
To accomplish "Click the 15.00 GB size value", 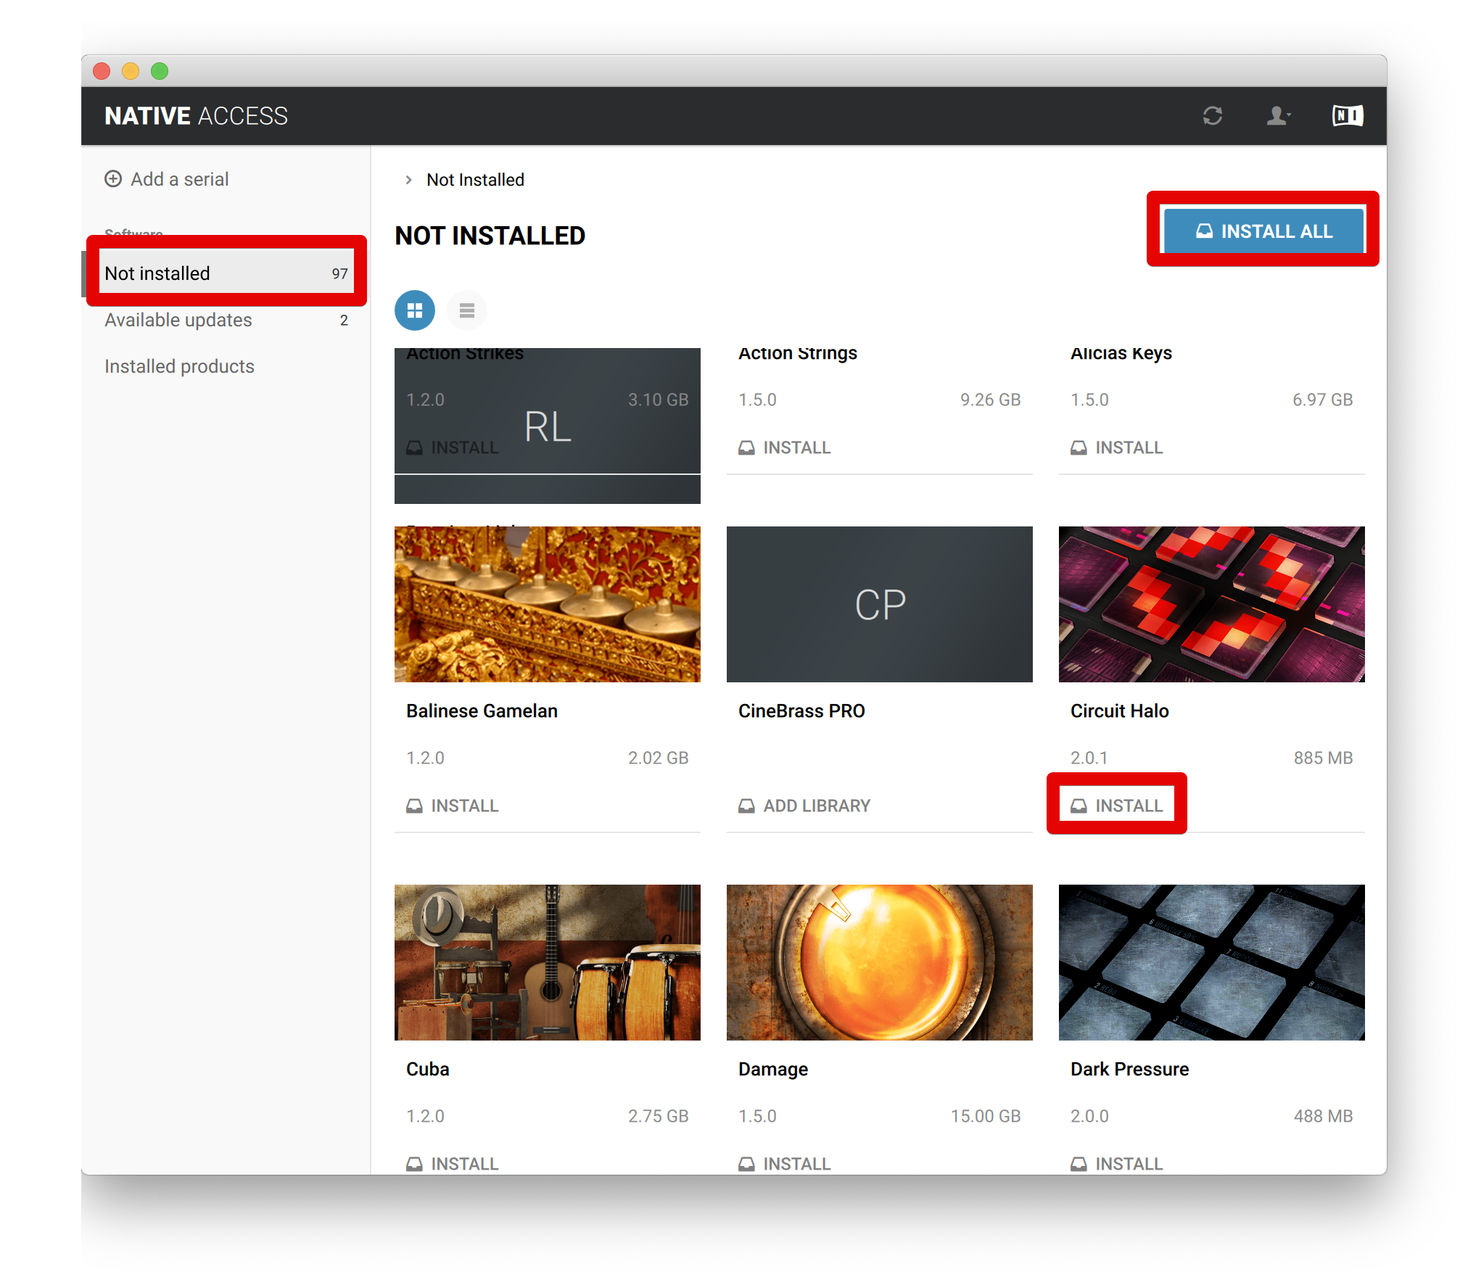I will coord(985,1116).
